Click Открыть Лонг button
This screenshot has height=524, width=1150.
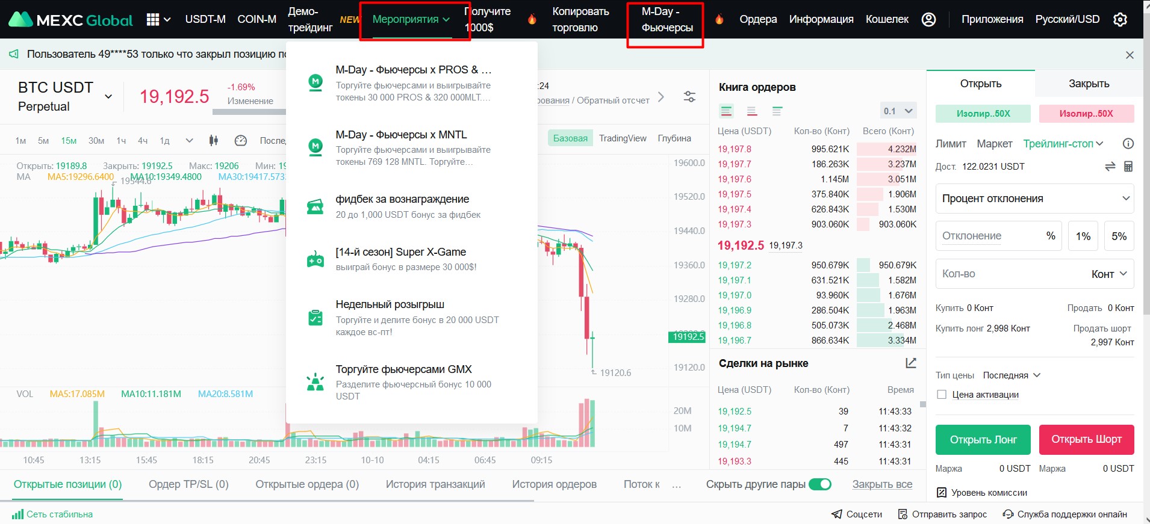click(x=983, y=440)
